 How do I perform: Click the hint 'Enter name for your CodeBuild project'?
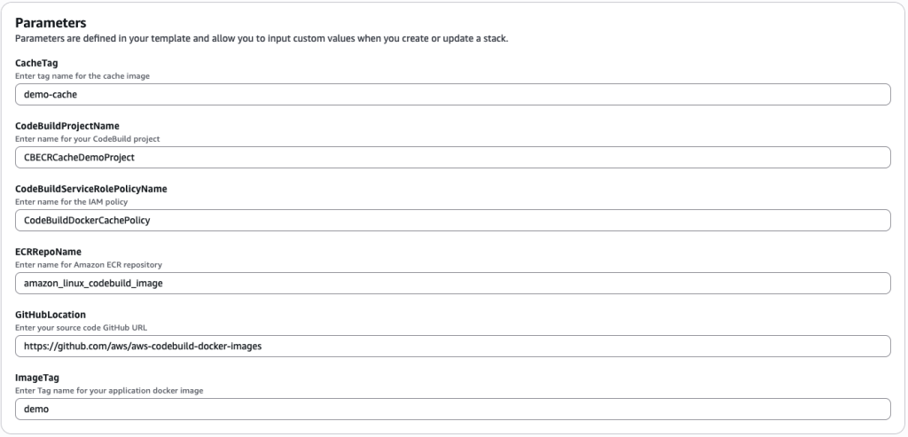(x=88, y=139)
